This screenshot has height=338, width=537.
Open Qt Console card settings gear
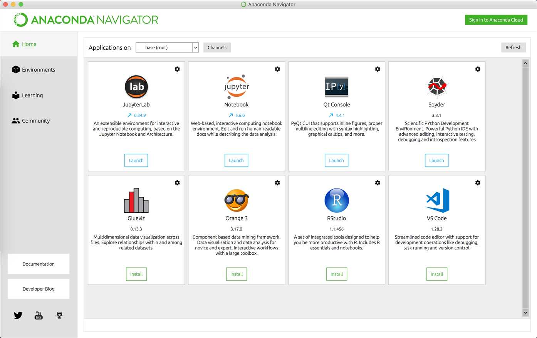[378, 69]
